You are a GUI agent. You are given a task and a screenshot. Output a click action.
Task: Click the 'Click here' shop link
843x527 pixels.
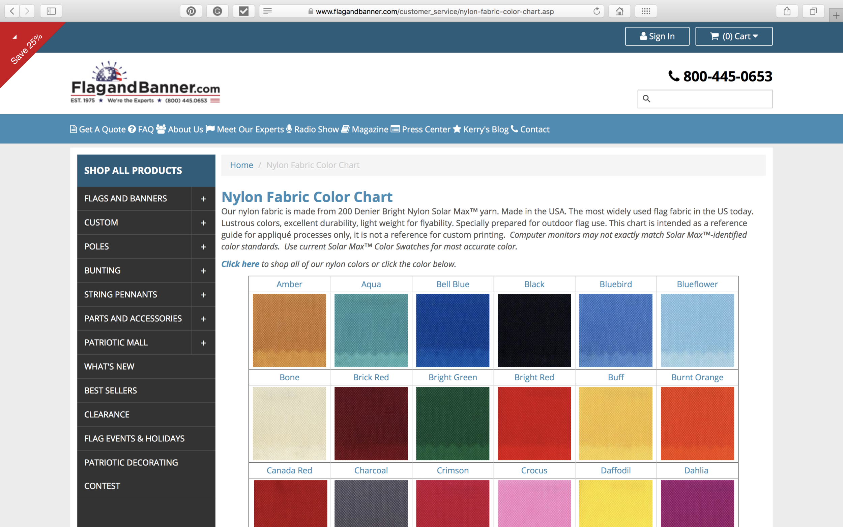[x=240, y=264]
